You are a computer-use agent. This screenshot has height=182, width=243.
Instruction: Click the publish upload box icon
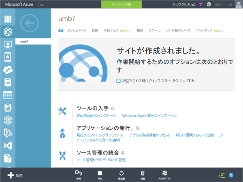(x=62, y=133)
